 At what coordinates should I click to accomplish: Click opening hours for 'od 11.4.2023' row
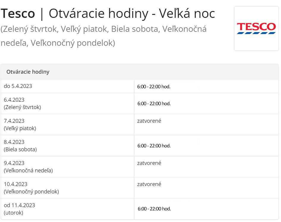tap(154, 209)
